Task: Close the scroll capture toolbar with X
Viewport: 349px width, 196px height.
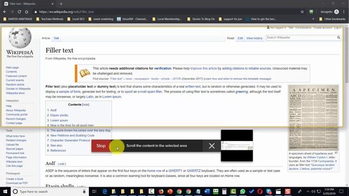Action: point(212,146)
